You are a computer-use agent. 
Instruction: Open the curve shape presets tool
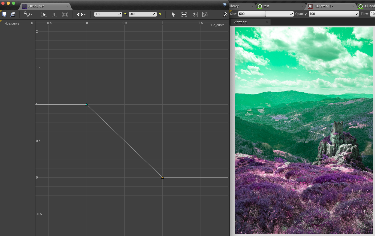pos(27,14)
